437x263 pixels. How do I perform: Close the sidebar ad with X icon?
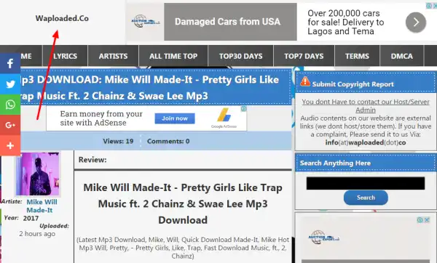[x=427, y=220]
